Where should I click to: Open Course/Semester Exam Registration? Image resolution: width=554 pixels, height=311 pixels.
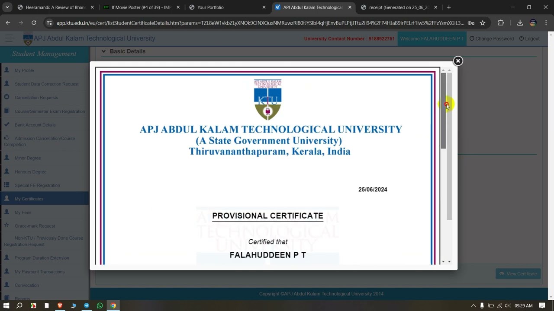50,111
